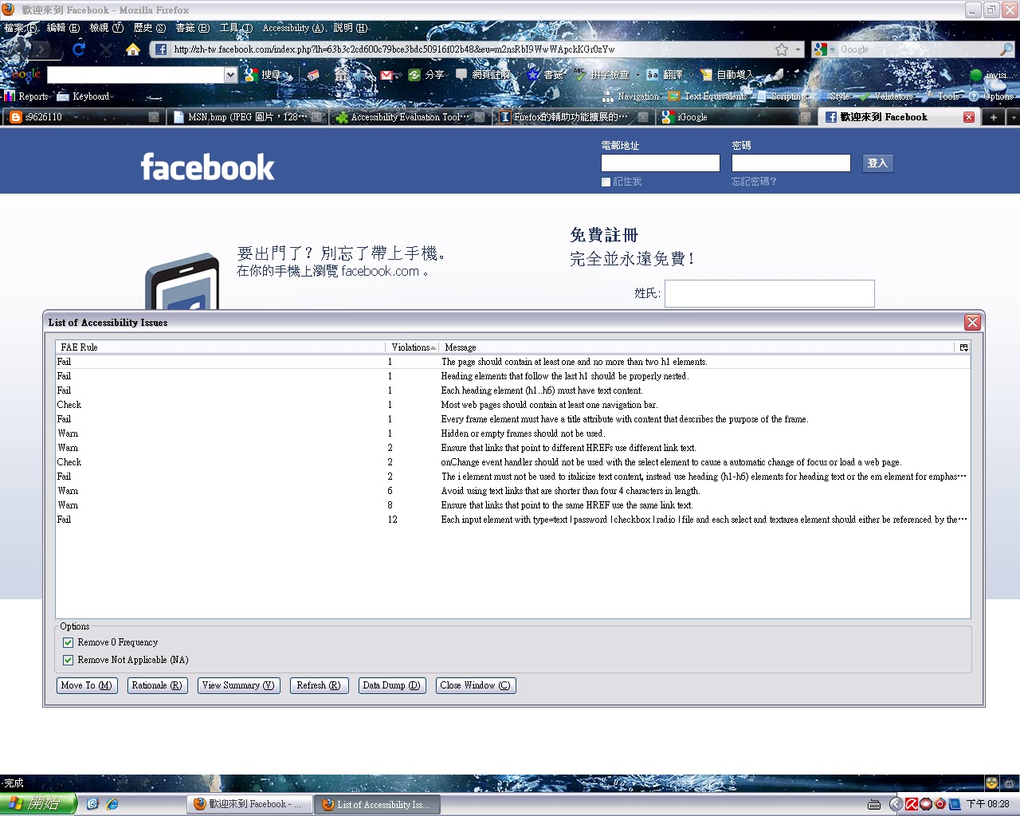Open Internet Explorer from quick launch
This screenshot has width=1020, height=816.
click(112, 804)
